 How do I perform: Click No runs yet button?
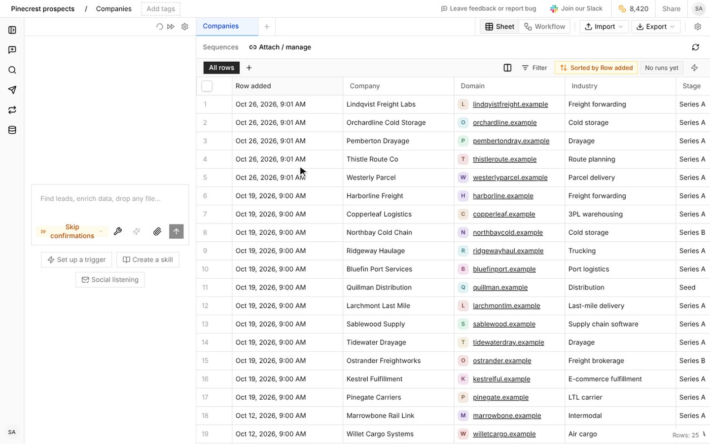tap(662, 68)
